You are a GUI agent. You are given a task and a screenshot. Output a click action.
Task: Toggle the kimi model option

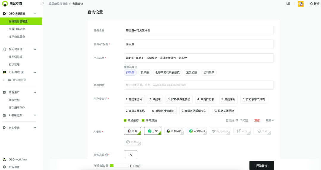pyautogui.click(x=242, y=131)
